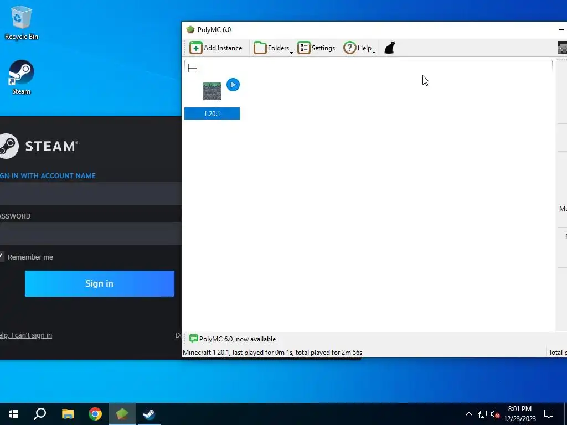Launch instance with blue play button

(233, 85)
